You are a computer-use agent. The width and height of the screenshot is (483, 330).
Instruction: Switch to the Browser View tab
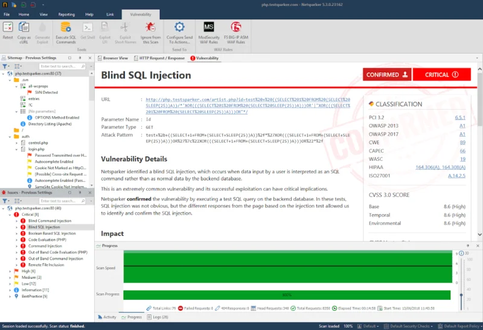[x=113, y=58]
